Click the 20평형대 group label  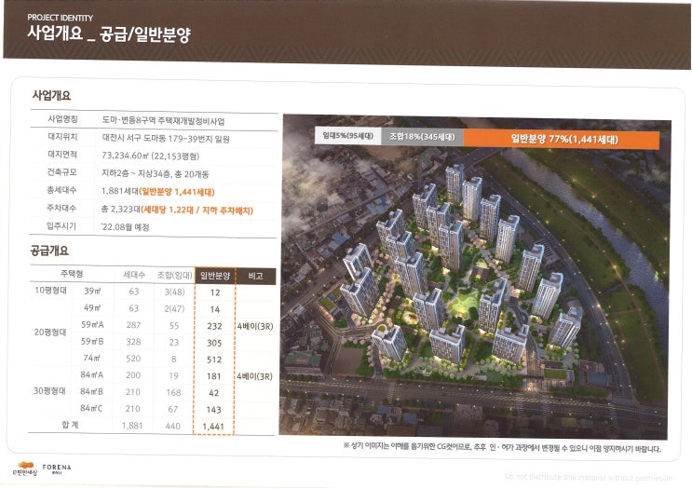point(50,332)
